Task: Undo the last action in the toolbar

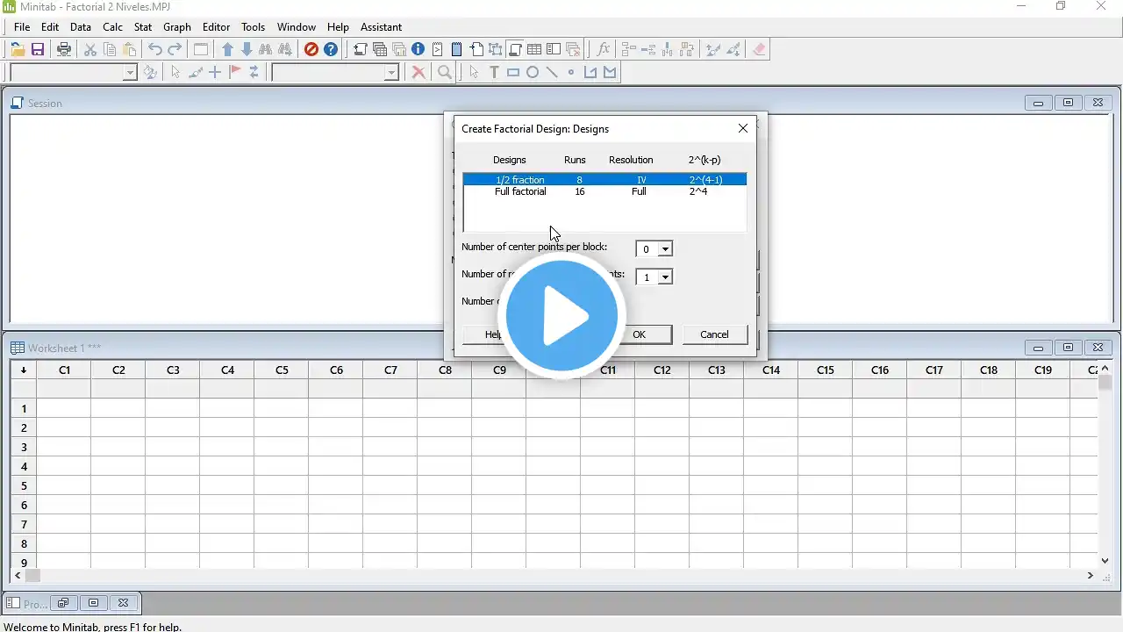Action: [x=155, y=50]
